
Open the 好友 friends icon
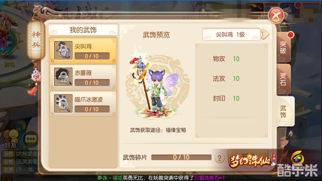pyautogui.click(x=11, y=139)
